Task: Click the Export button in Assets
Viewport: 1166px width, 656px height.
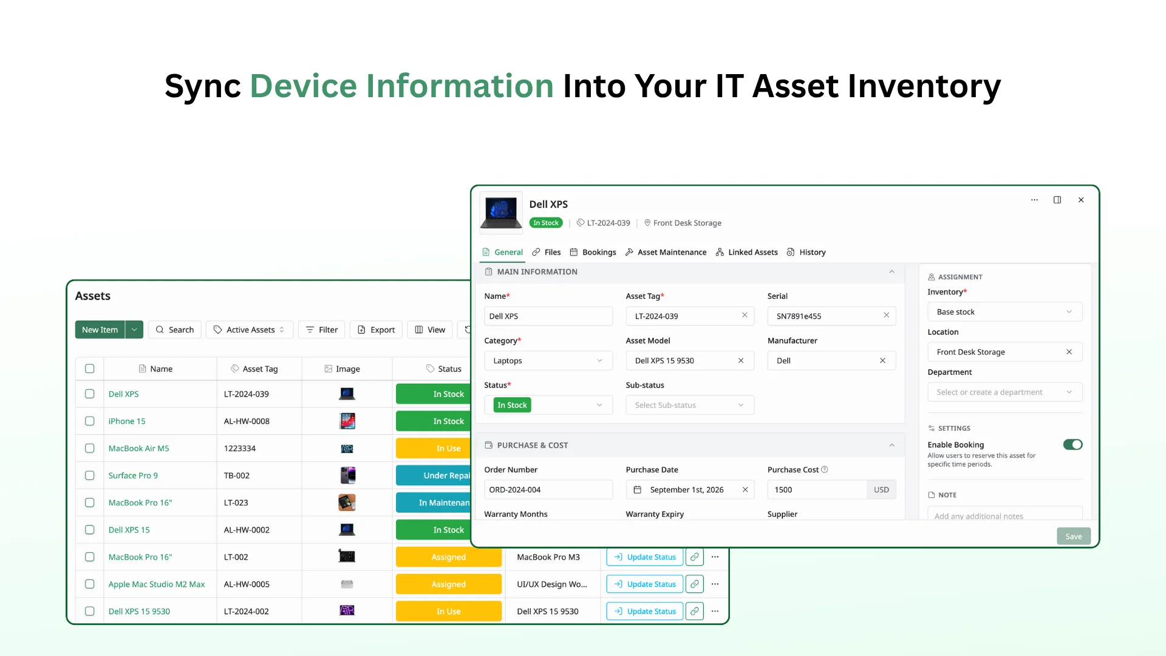Action: (377, 330)
